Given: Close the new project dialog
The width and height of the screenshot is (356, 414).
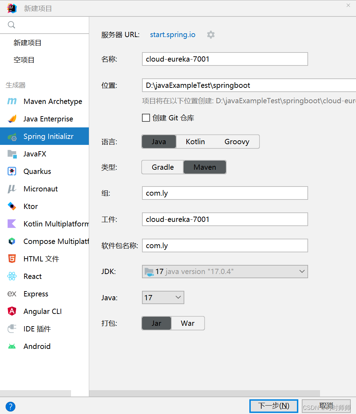Looking at the screenshot, I should pyautogui.click(x=348, y=5).
